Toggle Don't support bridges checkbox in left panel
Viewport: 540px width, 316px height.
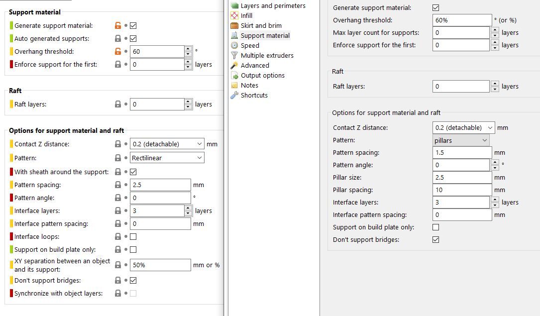coord(133,281)
